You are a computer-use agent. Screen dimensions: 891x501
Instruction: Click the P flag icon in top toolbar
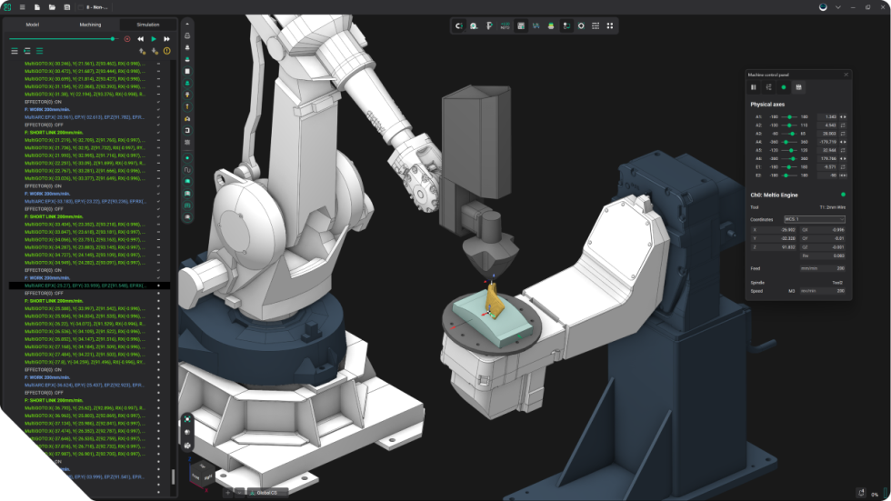pos(489,26)
